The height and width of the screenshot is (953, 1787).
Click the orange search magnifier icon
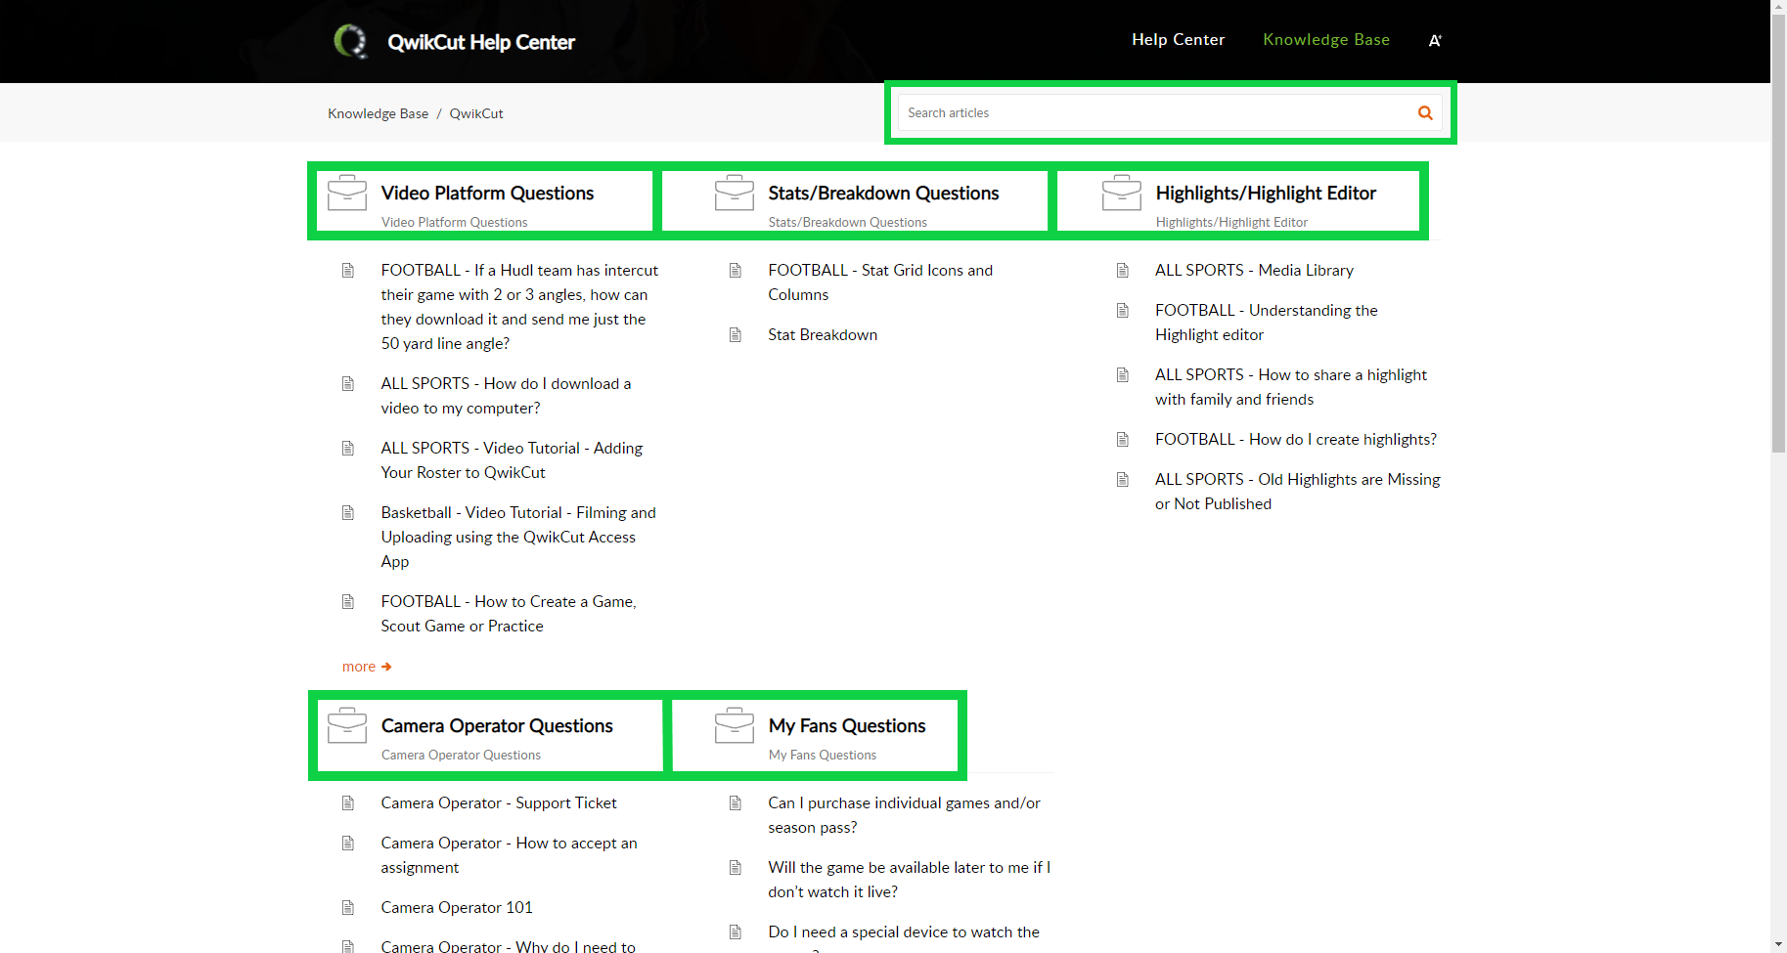(1425, 113)
